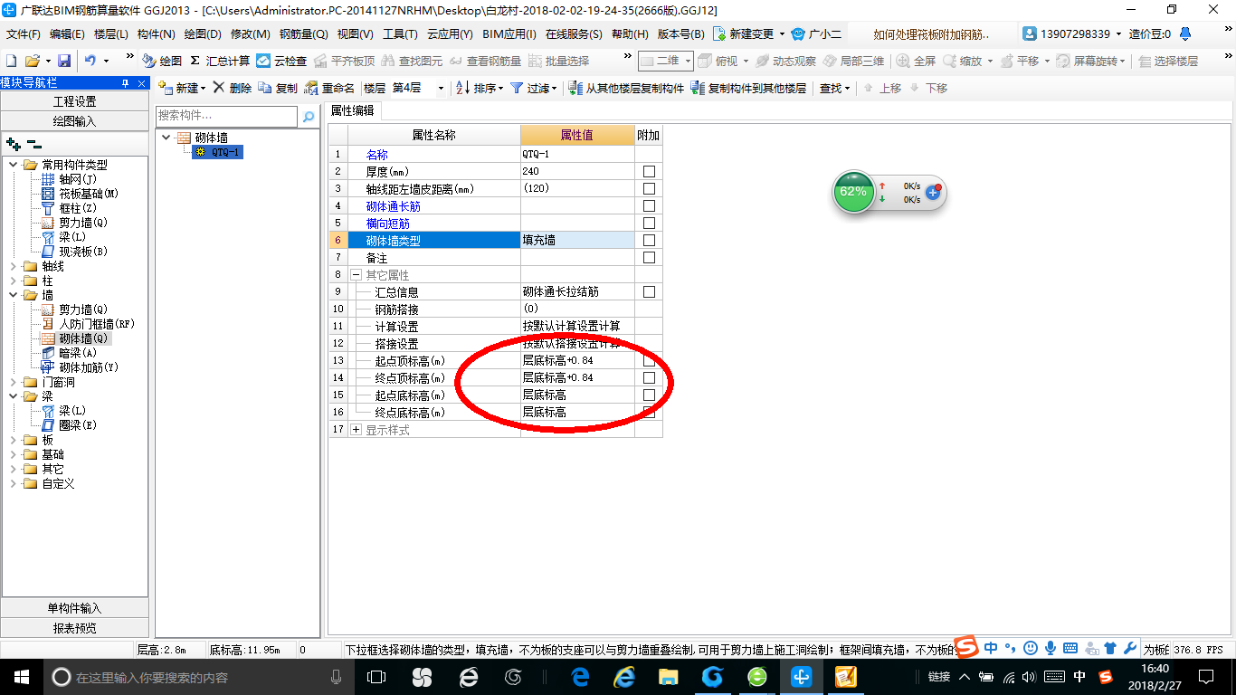The image size is (1236, 695).
Task: Expand the 显示样式 section
Action: click(356, 430)
